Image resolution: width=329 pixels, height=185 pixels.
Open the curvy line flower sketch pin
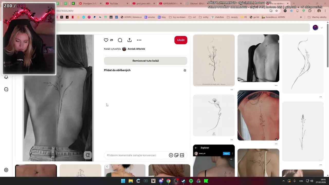303,64
